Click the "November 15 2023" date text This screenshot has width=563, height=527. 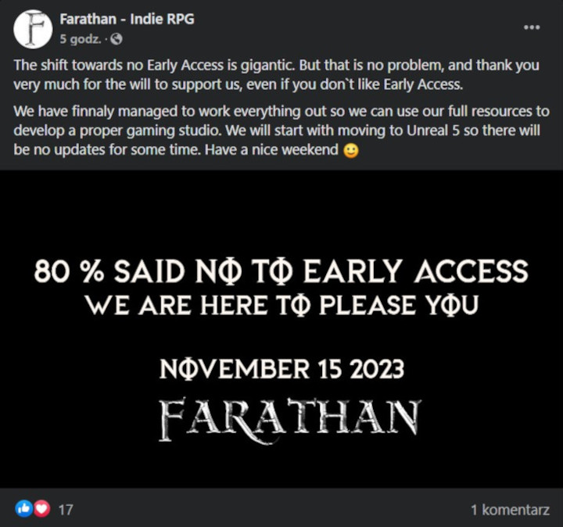[282, 369]
